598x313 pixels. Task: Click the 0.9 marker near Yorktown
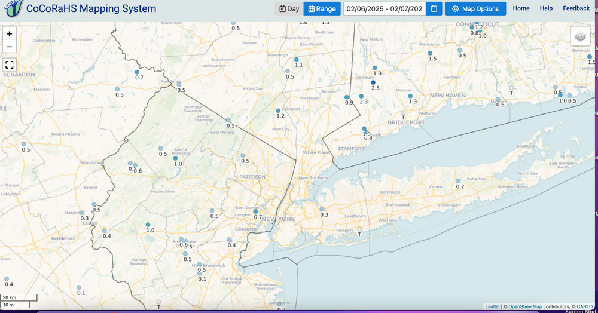click(347, 97)
